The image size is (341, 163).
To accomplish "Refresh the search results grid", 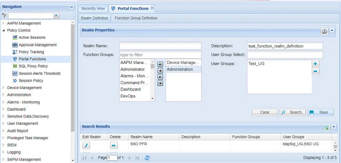I will [147, 158].
